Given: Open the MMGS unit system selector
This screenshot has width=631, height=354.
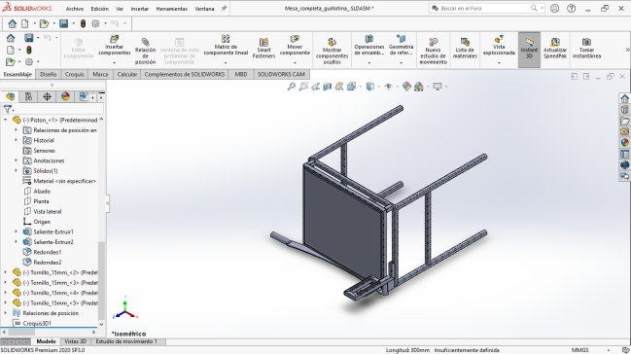Looking at the screenshot, I should point(579,350).
